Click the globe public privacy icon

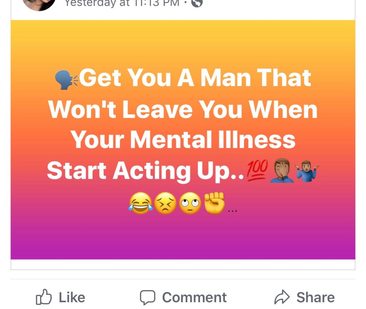tap(197, 3)
